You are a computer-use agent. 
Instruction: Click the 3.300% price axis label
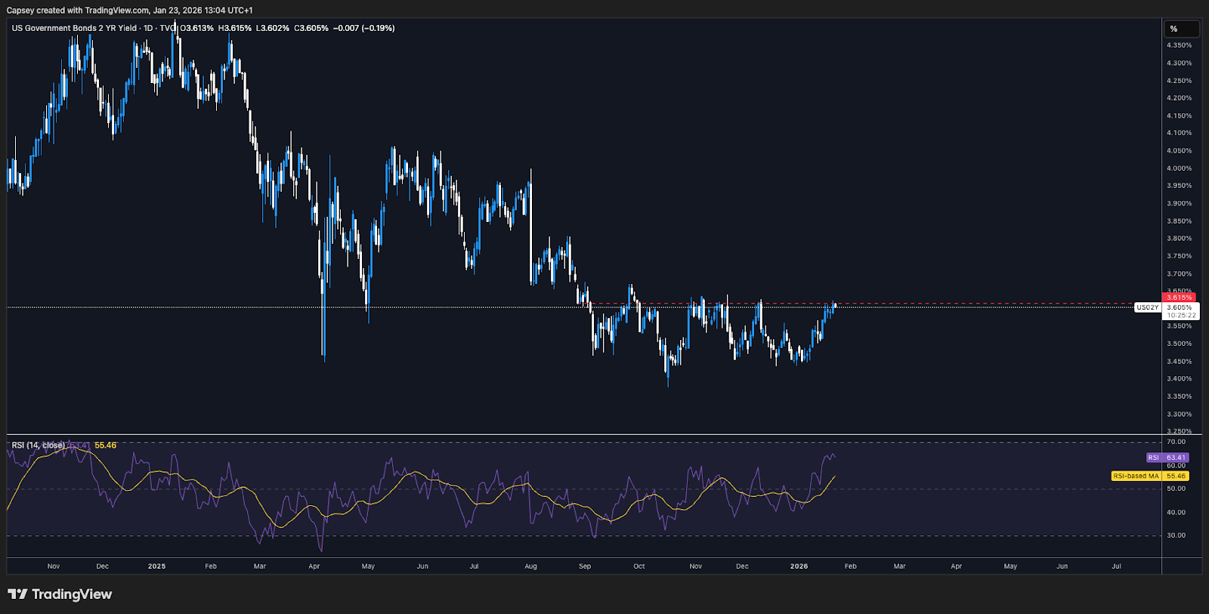click(1179, 415)
